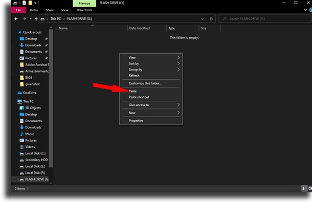Choose Refresh from the context menu
Screen dimensions: 312x202
151,75
